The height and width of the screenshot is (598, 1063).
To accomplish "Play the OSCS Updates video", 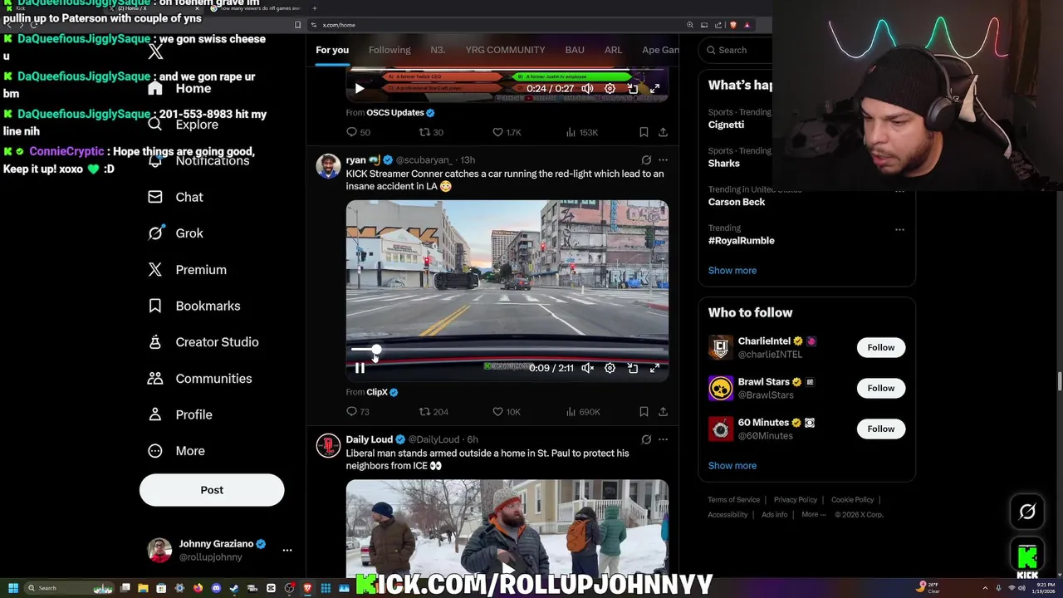I will (360, 88).
